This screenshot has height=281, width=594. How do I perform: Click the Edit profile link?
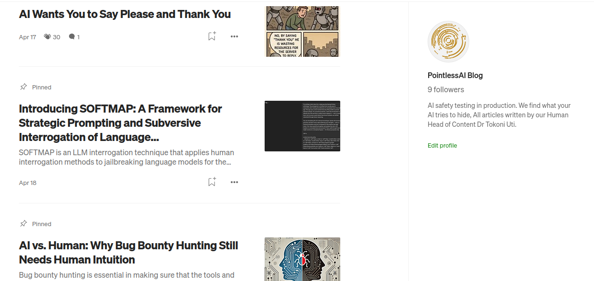[x=442, y=145]
